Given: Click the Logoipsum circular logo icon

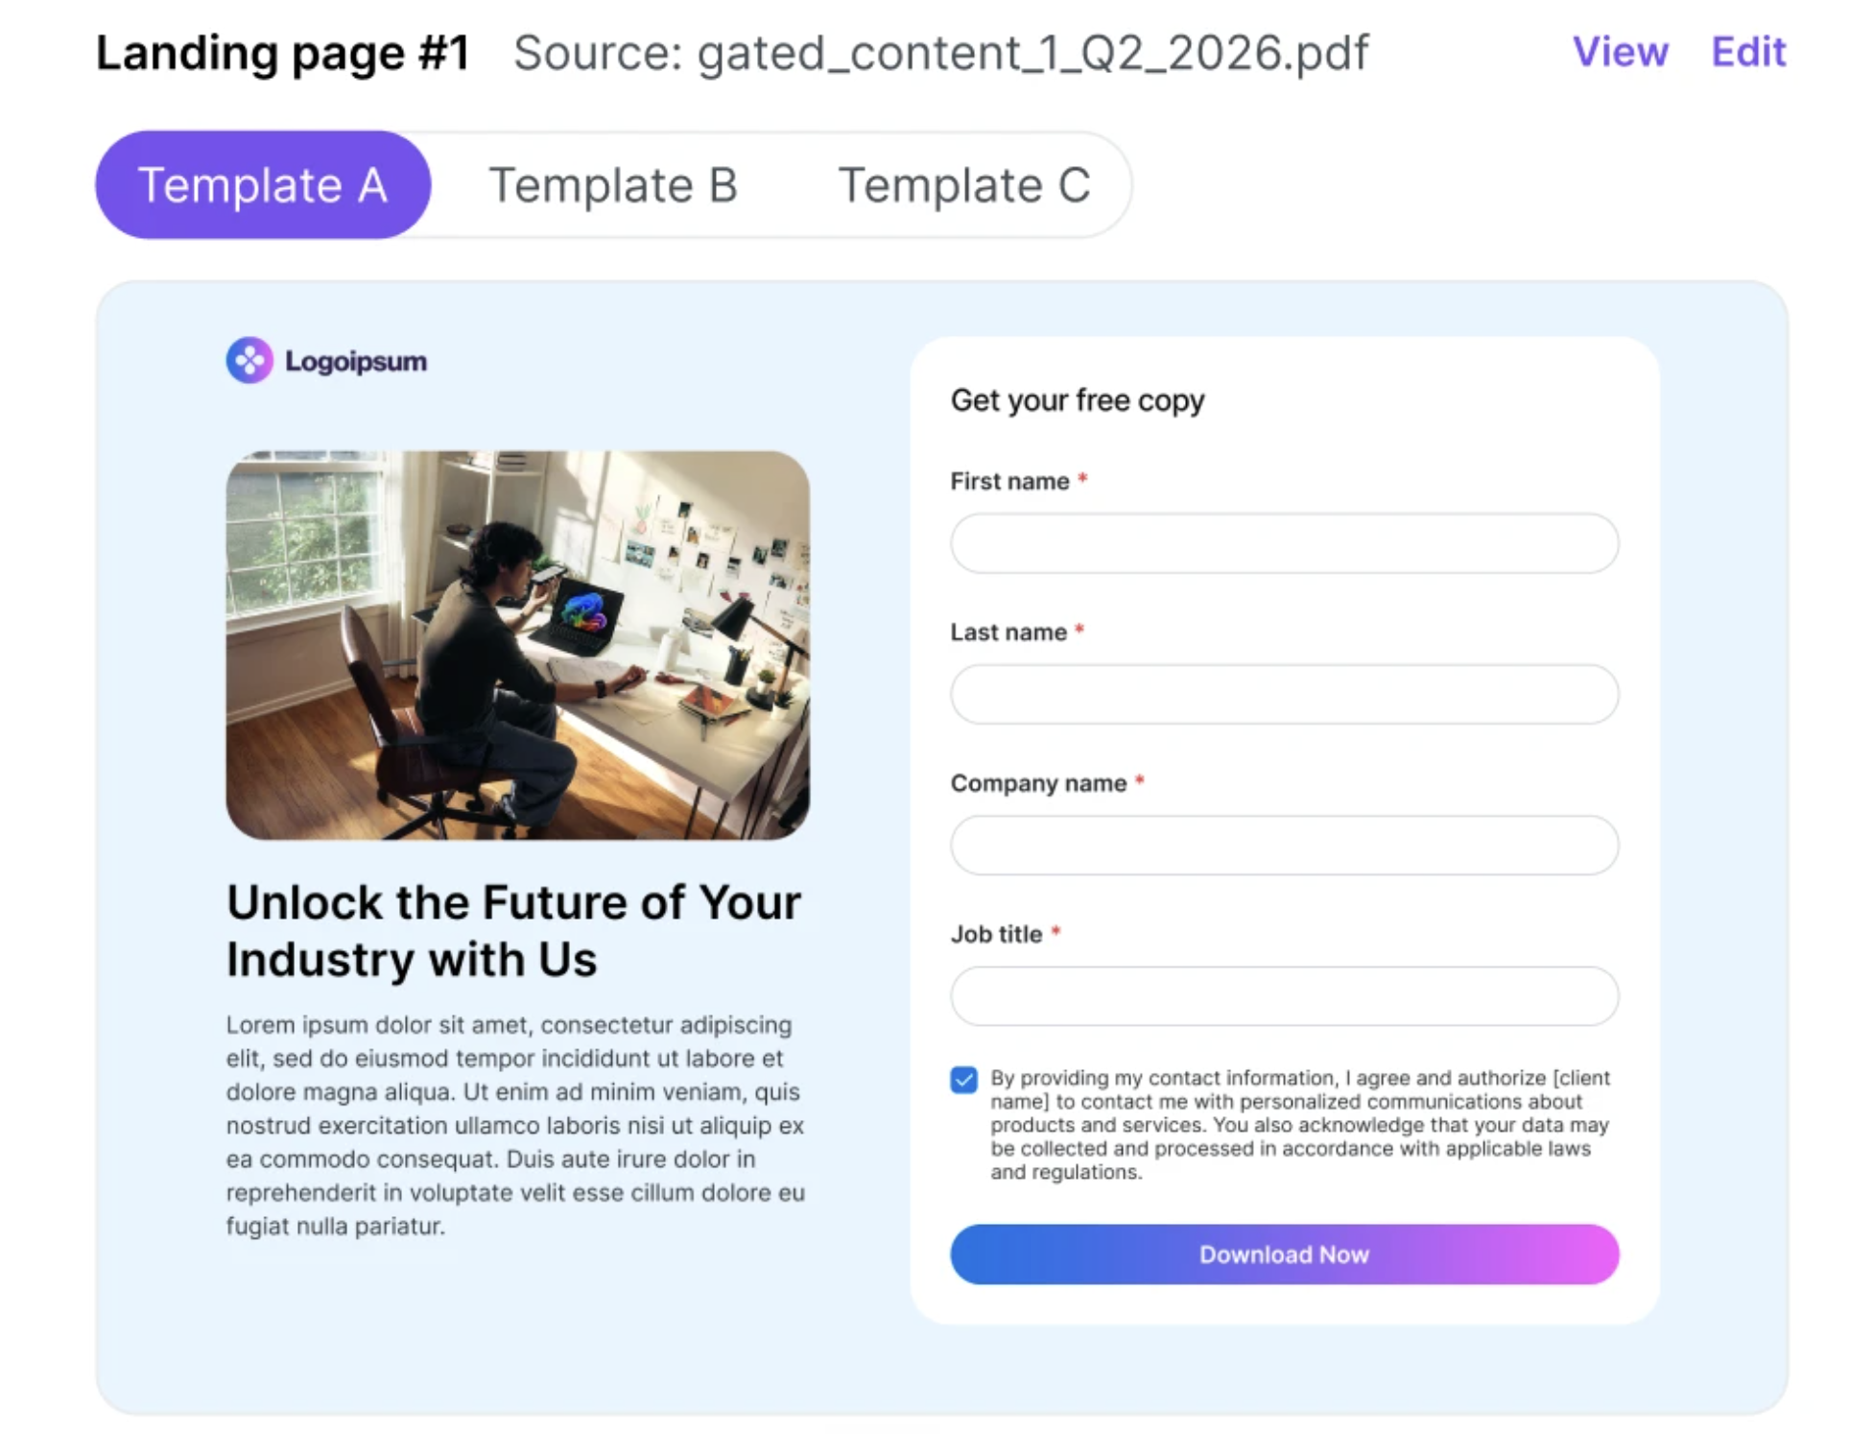Looking at the screenshot, I should point(249,361).
